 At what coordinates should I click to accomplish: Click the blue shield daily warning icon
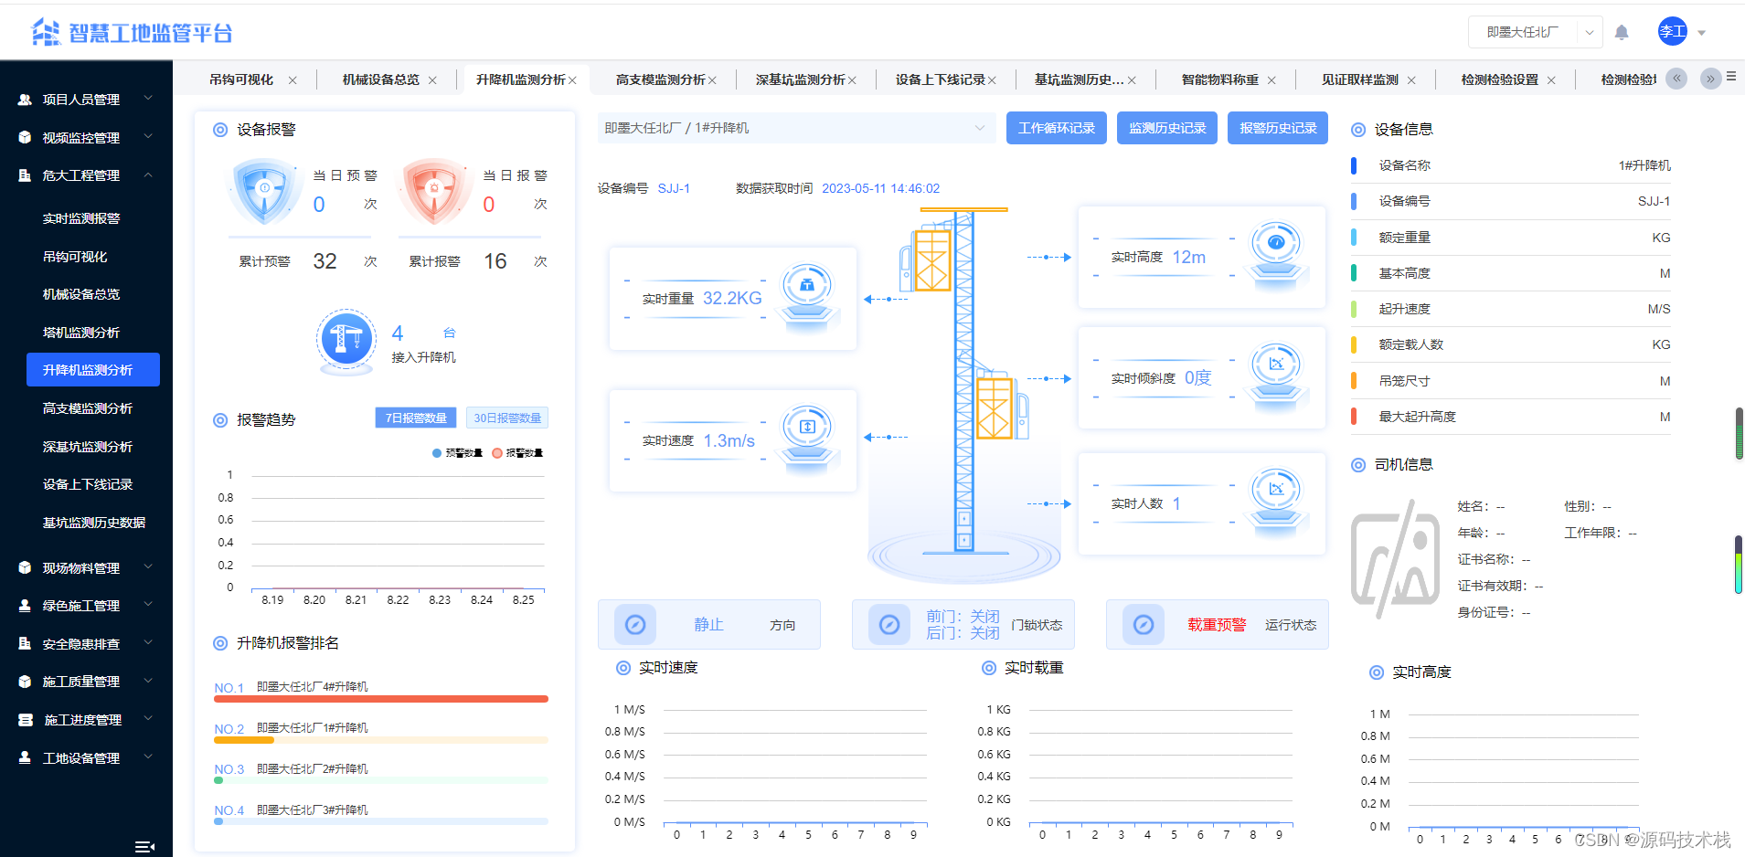tap(265, 192)
